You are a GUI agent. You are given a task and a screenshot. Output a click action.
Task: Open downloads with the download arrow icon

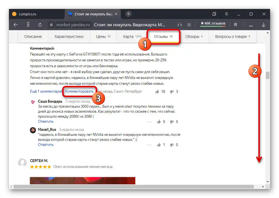coord(264,25)
